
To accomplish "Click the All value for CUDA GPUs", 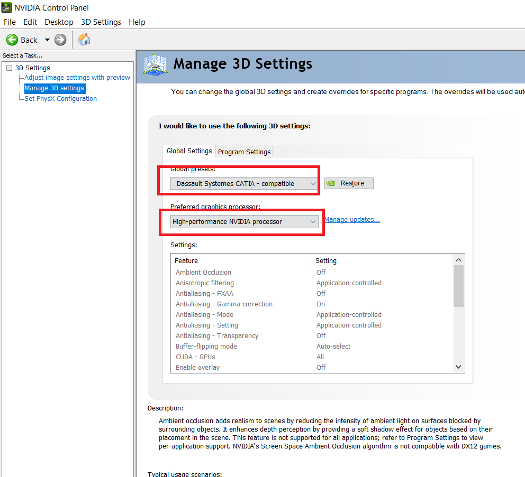I will (x=320, y=357).
